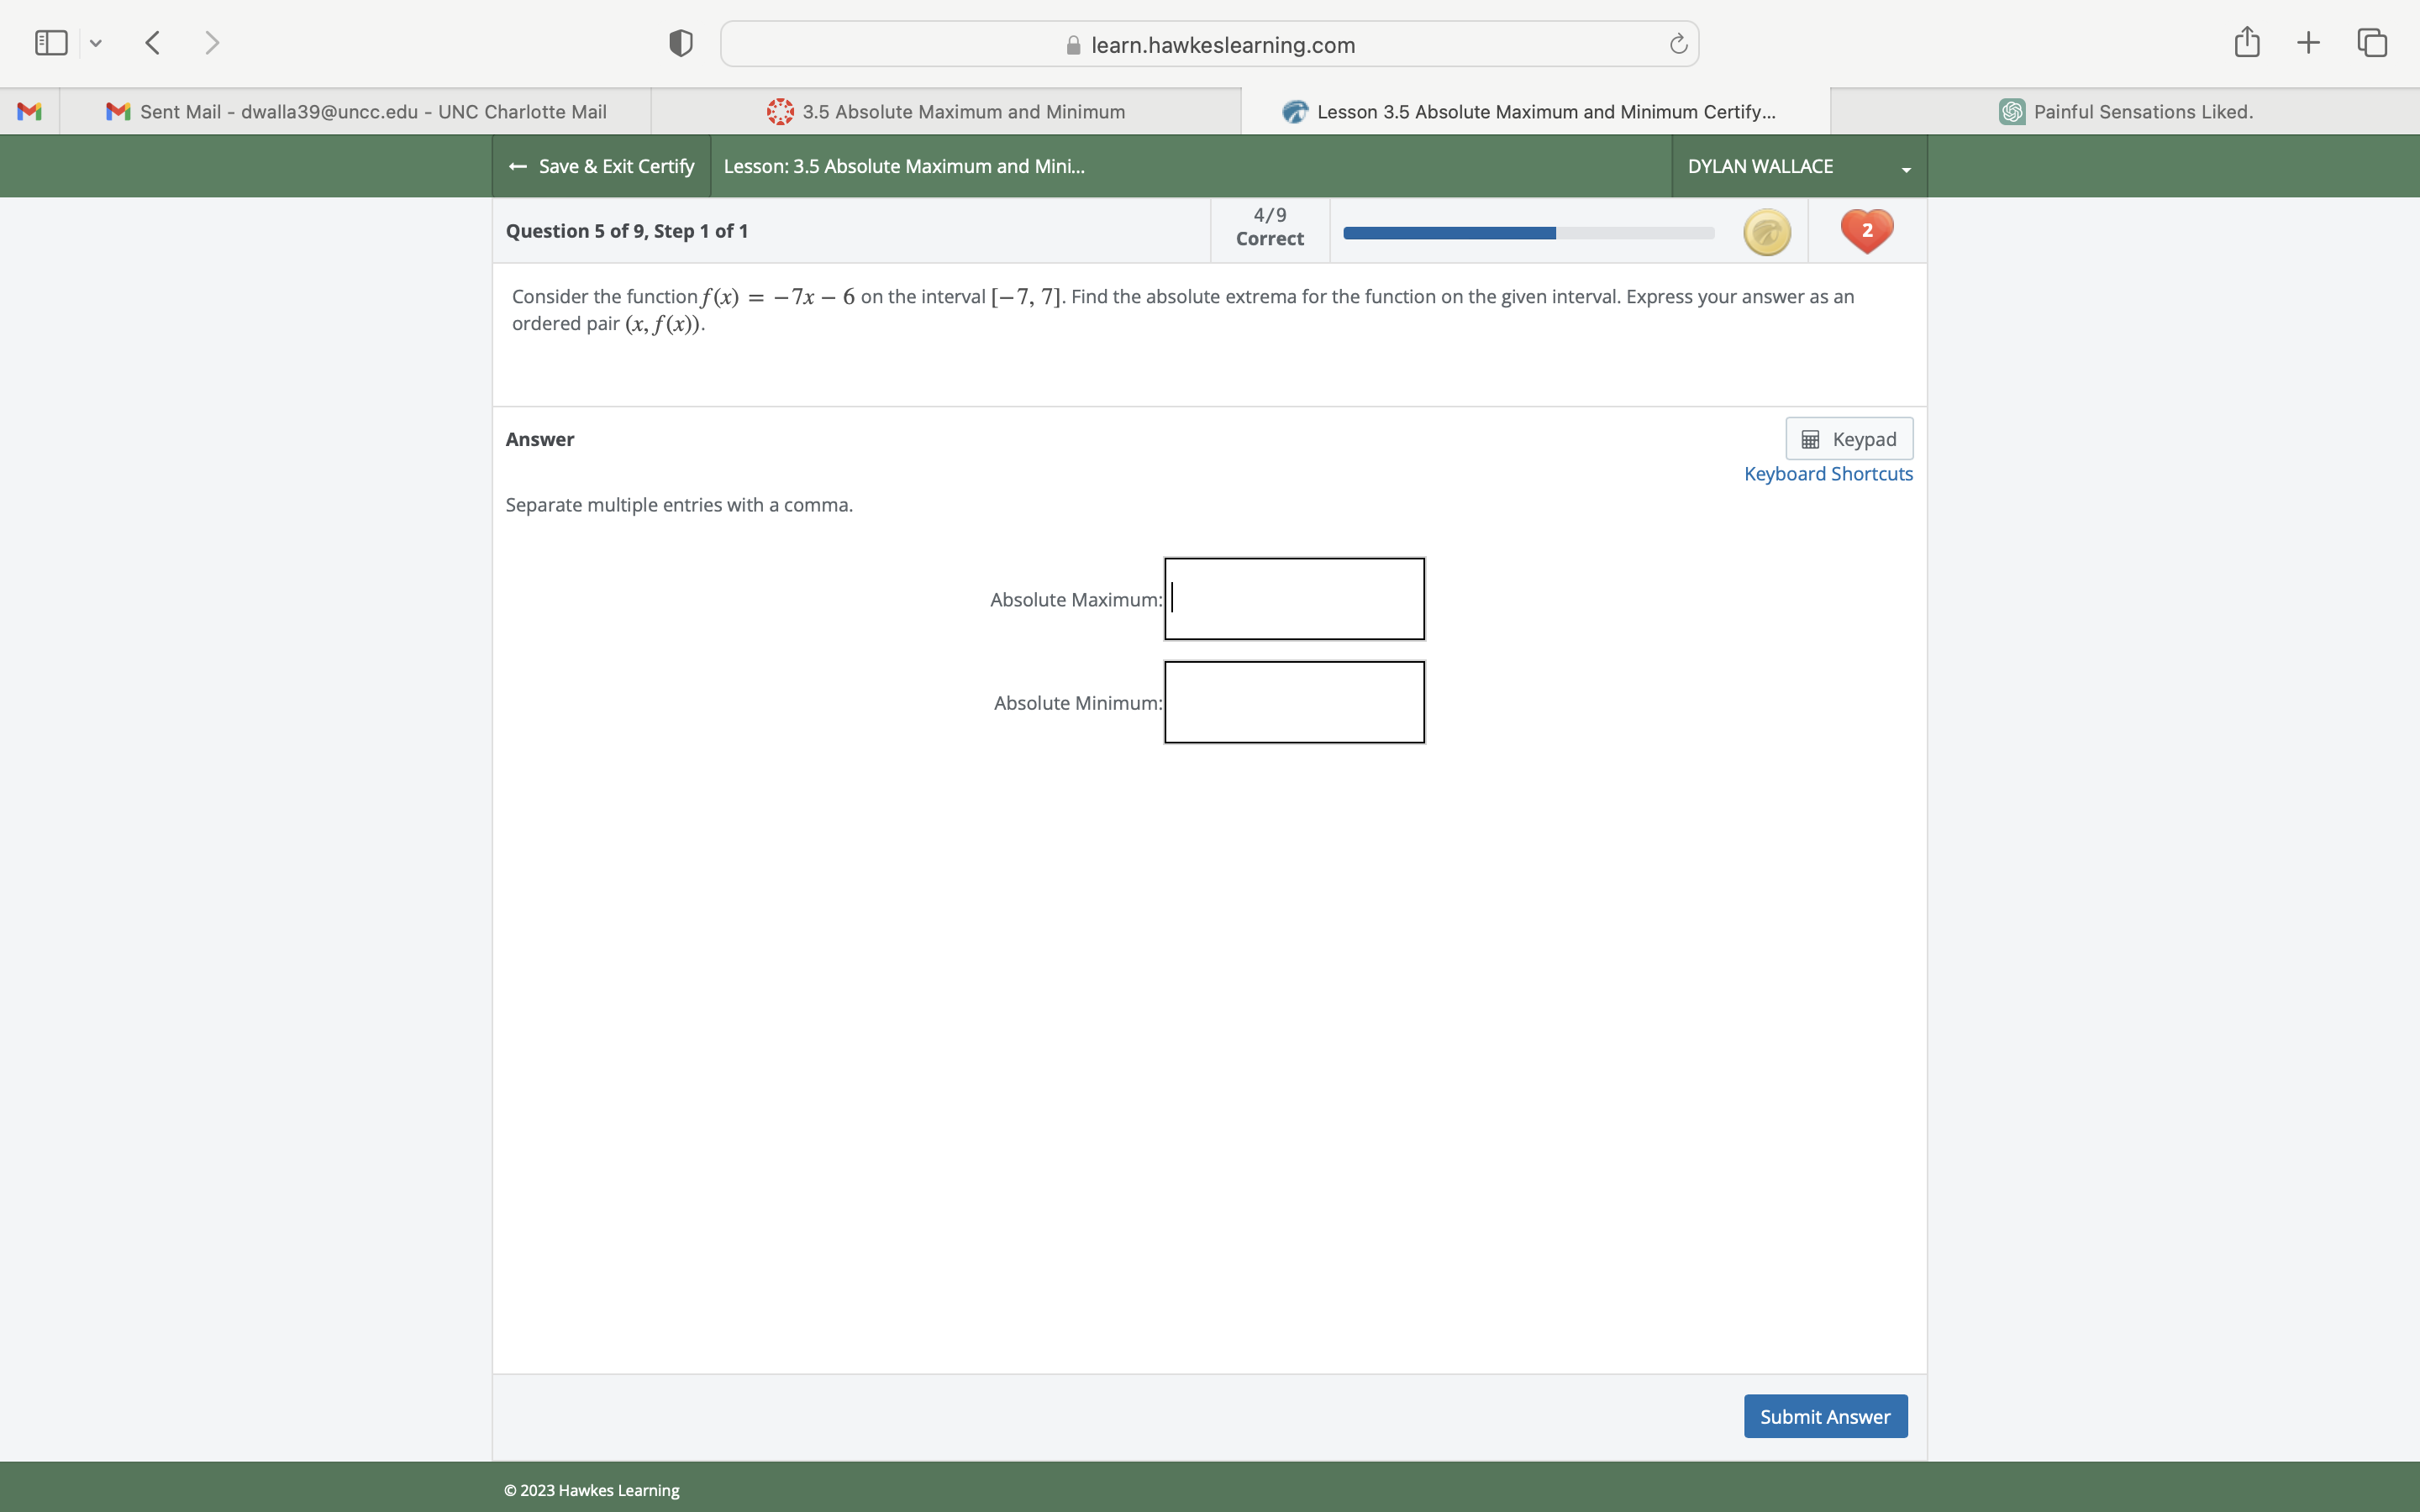The height and width of the screenshot is (1512, 2420).
Task: Click the browser forward arrow
Action: point(212,43)
